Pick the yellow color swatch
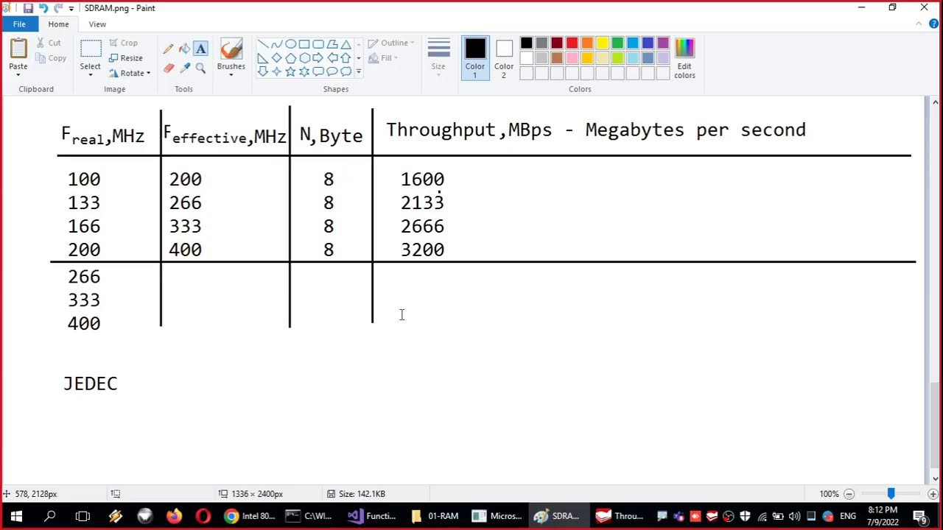The height and width of the screenshot is (530, 943). click(x=602, y=43)
